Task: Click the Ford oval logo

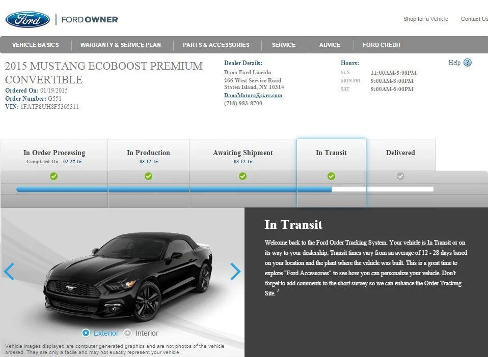Action: click(x=28, y=19)
